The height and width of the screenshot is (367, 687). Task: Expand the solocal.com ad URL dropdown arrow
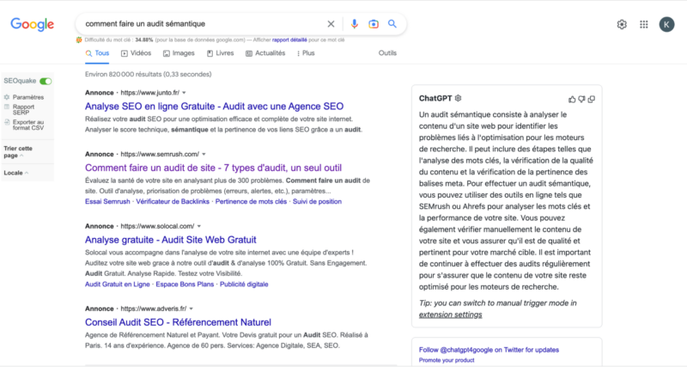pos(199,226)
